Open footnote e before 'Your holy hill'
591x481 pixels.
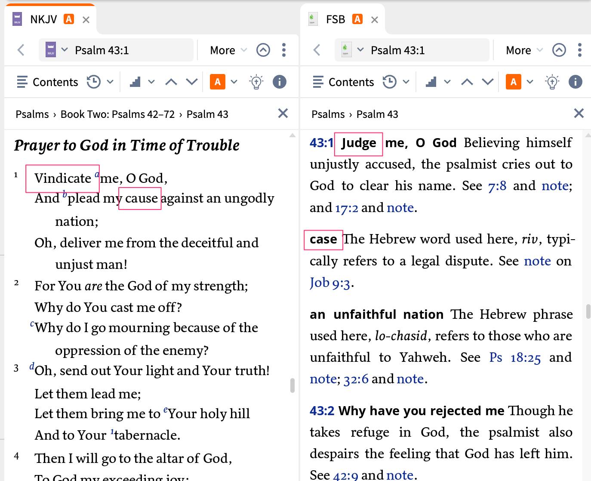pos(166,410)
